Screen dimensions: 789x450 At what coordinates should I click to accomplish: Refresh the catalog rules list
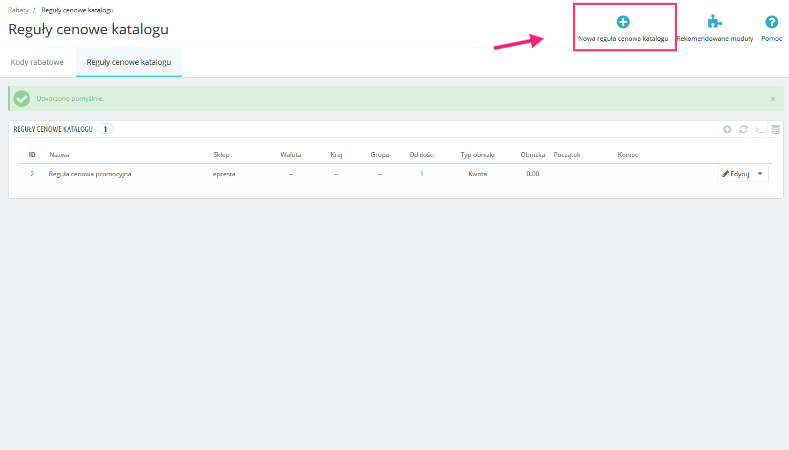(743, 130)
